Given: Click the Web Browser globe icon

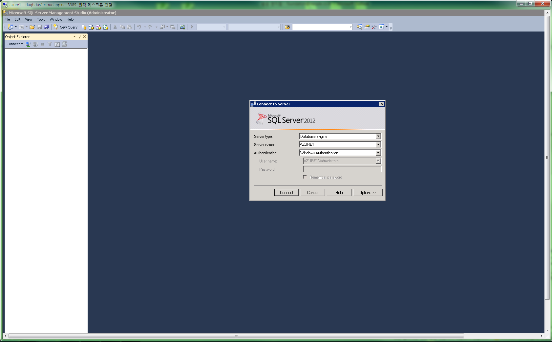Looking at the screenshot, I should click(x=381, y=27).
